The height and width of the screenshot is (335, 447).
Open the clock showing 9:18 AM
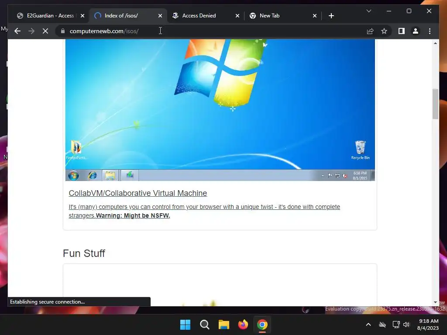[x=428, y=325]
